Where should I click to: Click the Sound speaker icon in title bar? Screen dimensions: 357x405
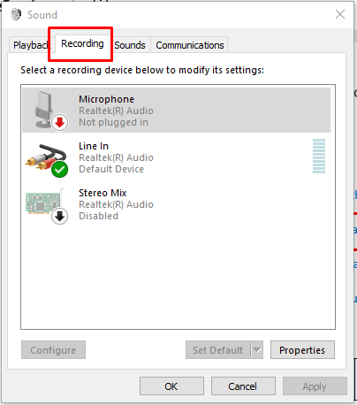coord(16,14)
